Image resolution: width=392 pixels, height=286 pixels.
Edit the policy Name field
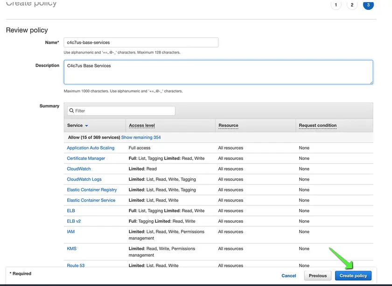point(141,42)
